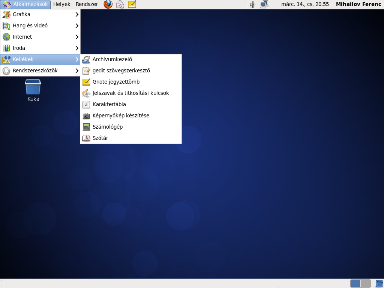
Task: Switch to the first workspace
Action: click(x=355, y=284)
